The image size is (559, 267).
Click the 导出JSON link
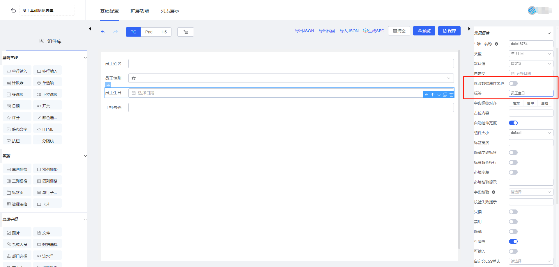[x=304, y=31]
